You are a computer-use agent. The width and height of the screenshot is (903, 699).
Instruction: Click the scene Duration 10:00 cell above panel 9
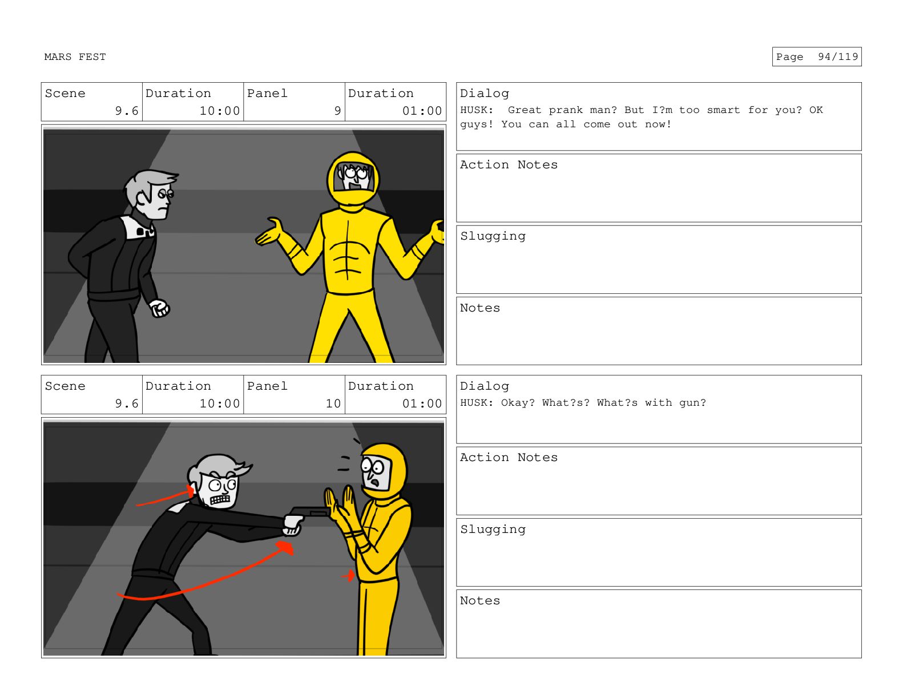click(193, 102)
